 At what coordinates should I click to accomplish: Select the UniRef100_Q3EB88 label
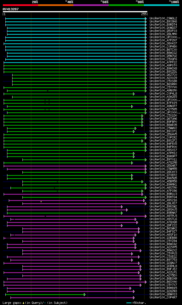(163, 238)
